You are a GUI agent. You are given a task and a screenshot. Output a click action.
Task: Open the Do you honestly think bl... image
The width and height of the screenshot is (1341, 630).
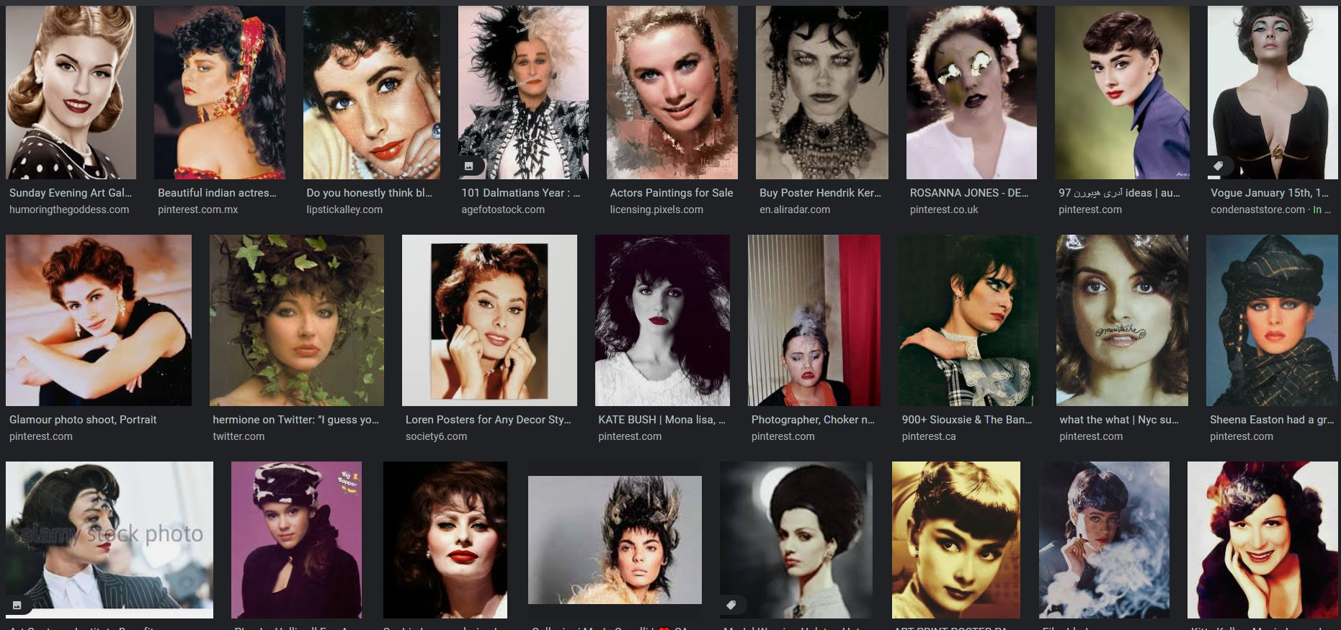pos(372,92)
